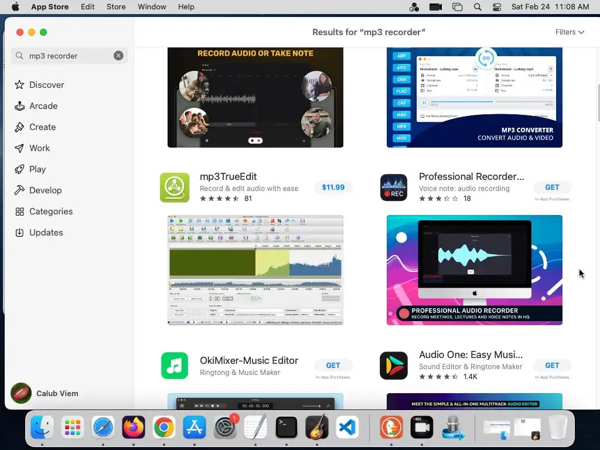
Task: View mp3TrueEdit waveform screenshot
Action: pos(255,270)
